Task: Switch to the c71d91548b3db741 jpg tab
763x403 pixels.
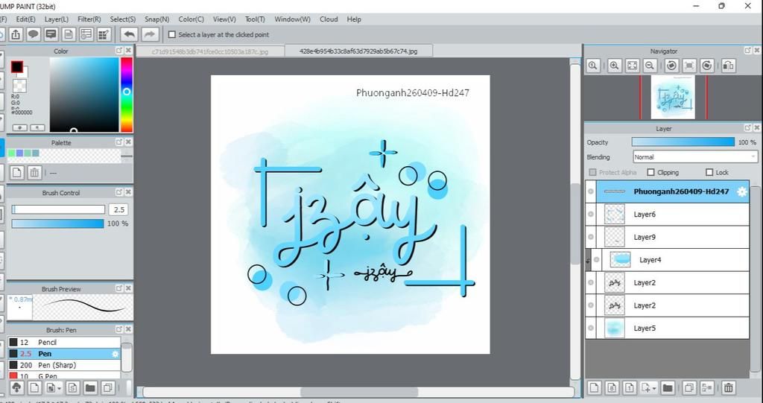Action: coord(209,51)
